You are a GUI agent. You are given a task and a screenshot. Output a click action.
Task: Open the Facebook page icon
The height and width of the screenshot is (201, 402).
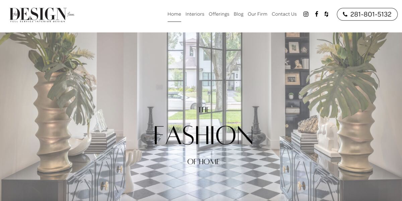click(x=317, y=14)
